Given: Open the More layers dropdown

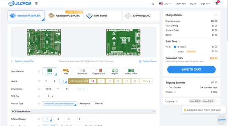Looking at the screenshot, I should point(146,81).
